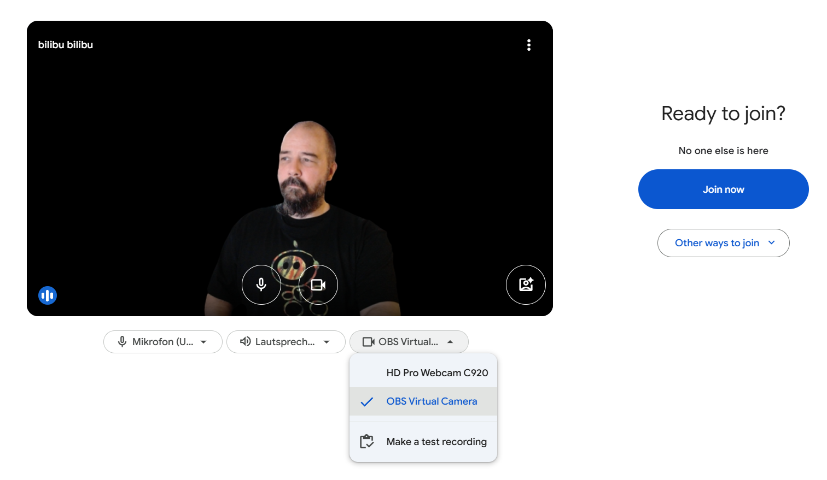Click the speaker icon in Lautsprecher selector
Image resolution: width=827 pixels, height=480 pixels.
[x=246, y=342]
